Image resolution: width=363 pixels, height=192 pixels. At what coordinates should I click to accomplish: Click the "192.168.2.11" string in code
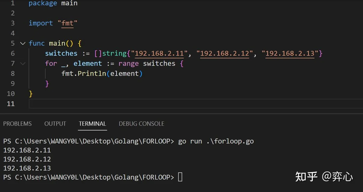tap(159, 54)
